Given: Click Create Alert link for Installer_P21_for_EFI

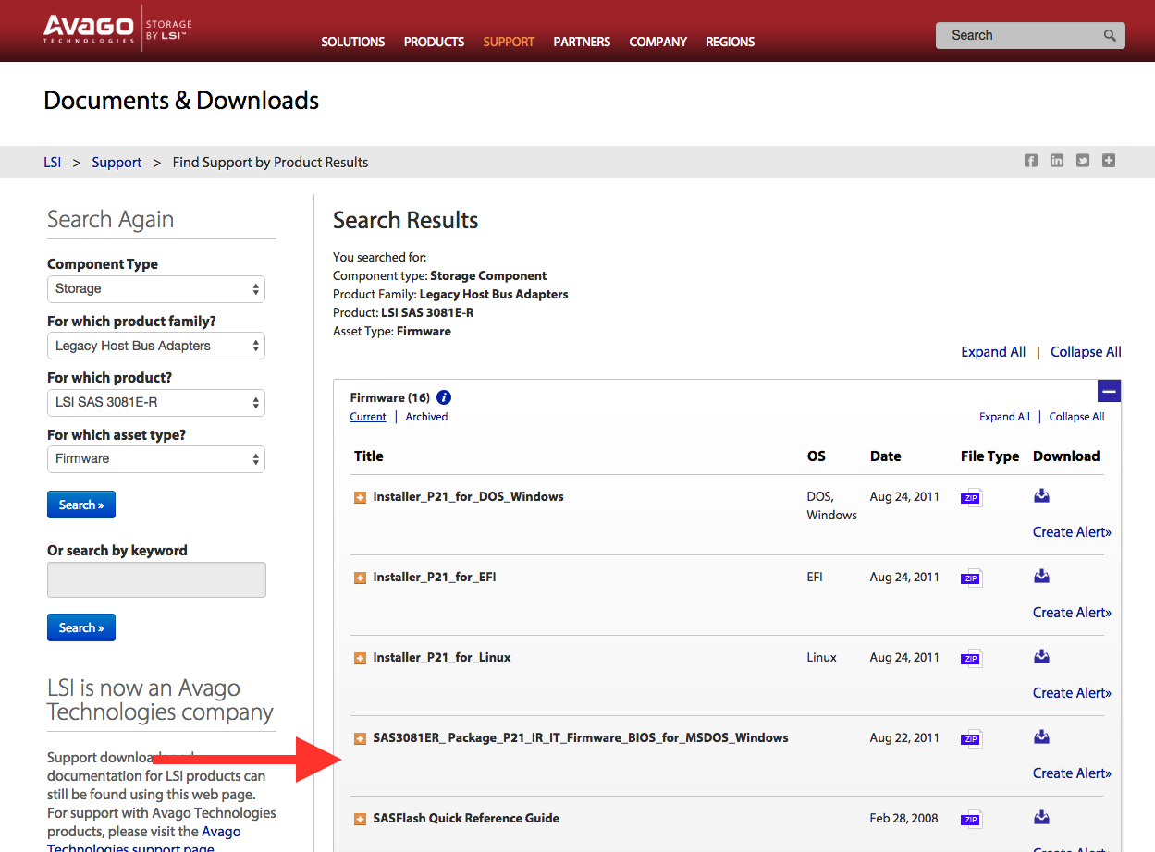Looking at the screenshot, I should (1072, 613).
